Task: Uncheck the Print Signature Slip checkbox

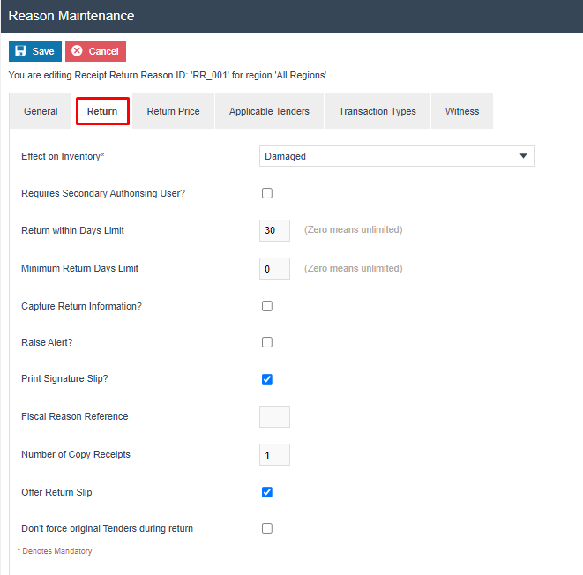Action: pyautogui.click(x=267, y=379)
